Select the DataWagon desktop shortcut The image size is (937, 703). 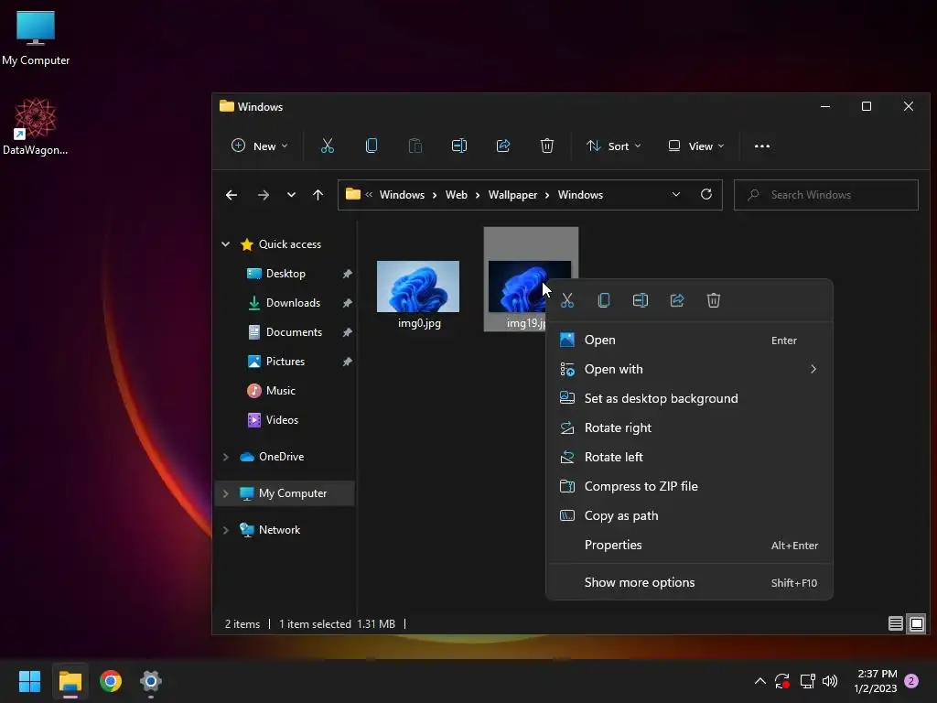tap(36, 126)
